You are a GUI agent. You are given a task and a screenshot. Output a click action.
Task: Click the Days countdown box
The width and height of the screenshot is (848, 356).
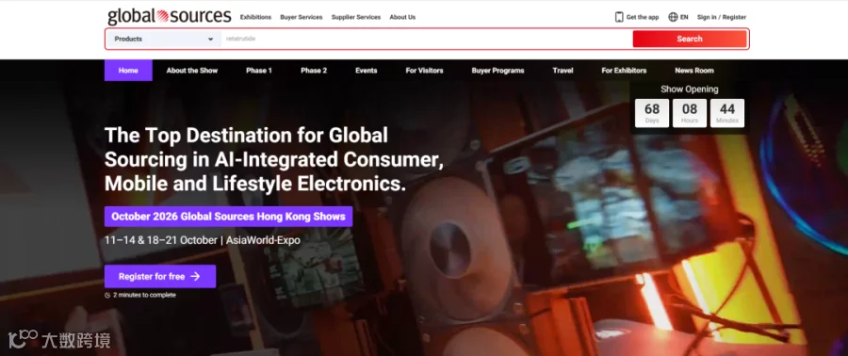[652, 113]
